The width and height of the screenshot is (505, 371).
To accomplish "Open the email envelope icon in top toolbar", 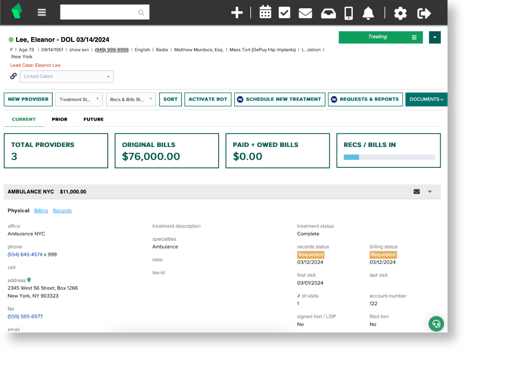I will click(x=305, y=12).
